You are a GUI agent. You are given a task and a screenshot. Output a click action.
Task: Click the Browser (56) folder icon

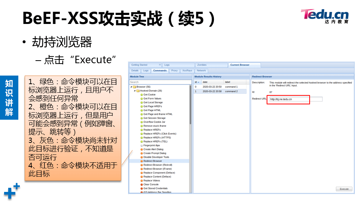tap(135, 87)
